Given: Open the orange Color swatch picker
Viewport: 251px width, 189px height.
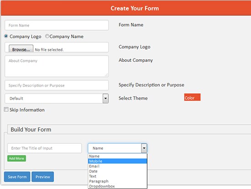Looking at the screenshot, I should pos(192,97).
